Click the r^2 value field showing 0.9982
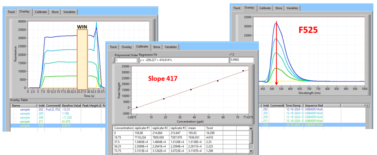This screenshot has width=377, height=155. click(x=242, y=60)
